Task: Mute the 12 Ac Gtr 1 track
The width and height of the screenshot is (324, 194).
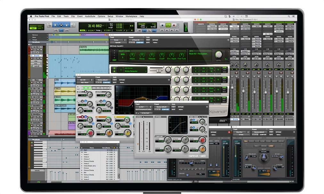Action: click(41, 50)
